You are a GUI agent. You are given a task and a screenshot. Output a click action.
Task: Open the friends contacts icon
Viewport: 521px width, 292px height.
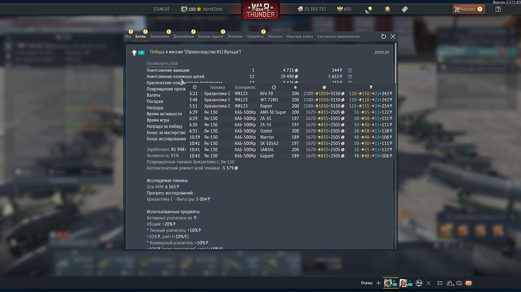[450, 283]
